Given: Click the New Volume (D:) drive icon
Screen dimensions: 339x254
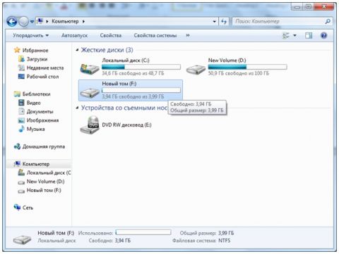Looking at the screenshot, I should [x=196, y=69].
